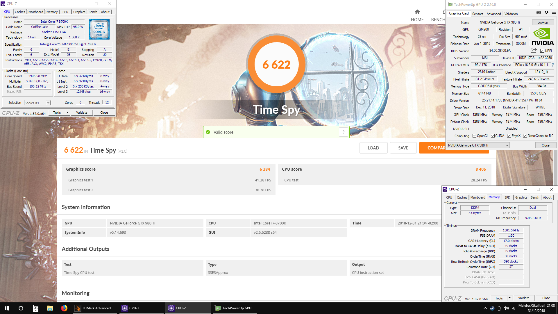This screenshot has height=314, width=558.
Task: Click the Steam tray icon
Action: click(492, 308)
